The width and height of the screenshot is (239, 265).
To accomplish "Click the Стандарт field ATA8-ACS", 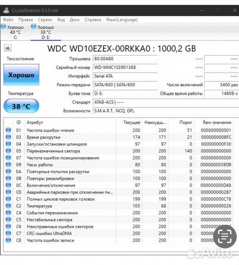I will coord(166,102).
